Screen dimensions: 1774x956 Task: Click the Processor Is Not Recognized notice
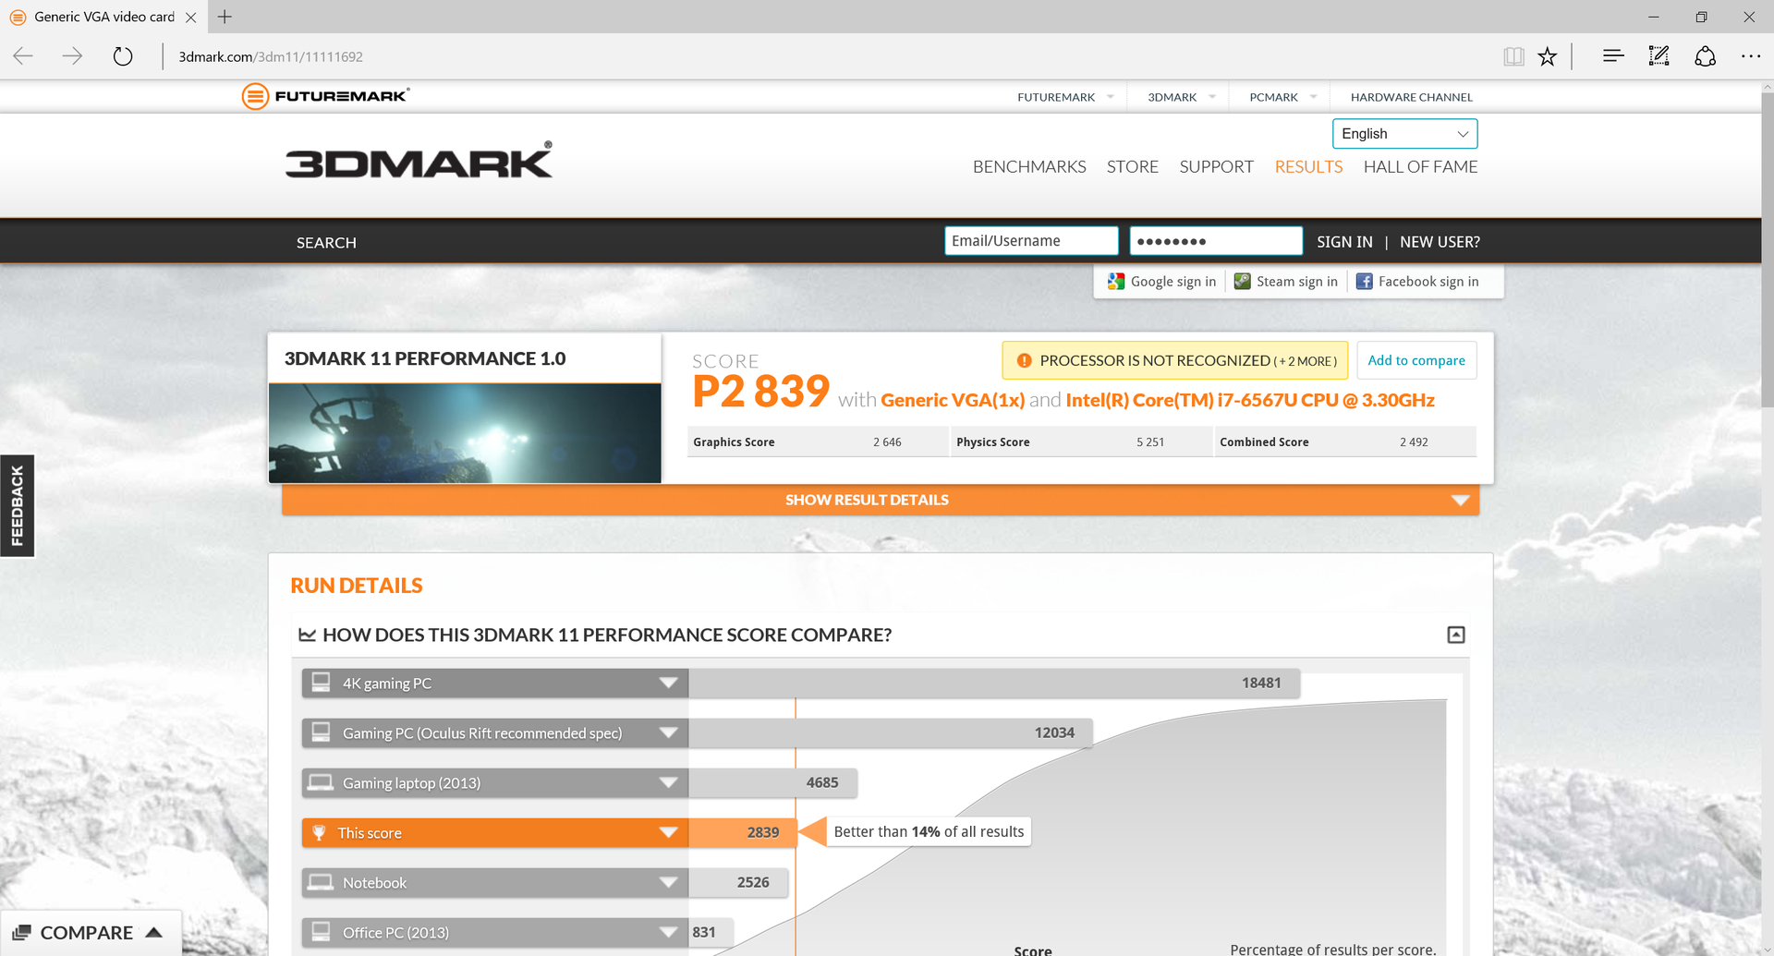(x=1175, y=360)
